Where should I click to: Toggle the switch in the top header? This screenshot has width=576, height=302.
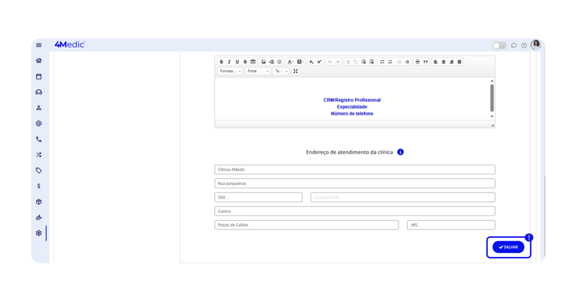[x=499, y=46]
